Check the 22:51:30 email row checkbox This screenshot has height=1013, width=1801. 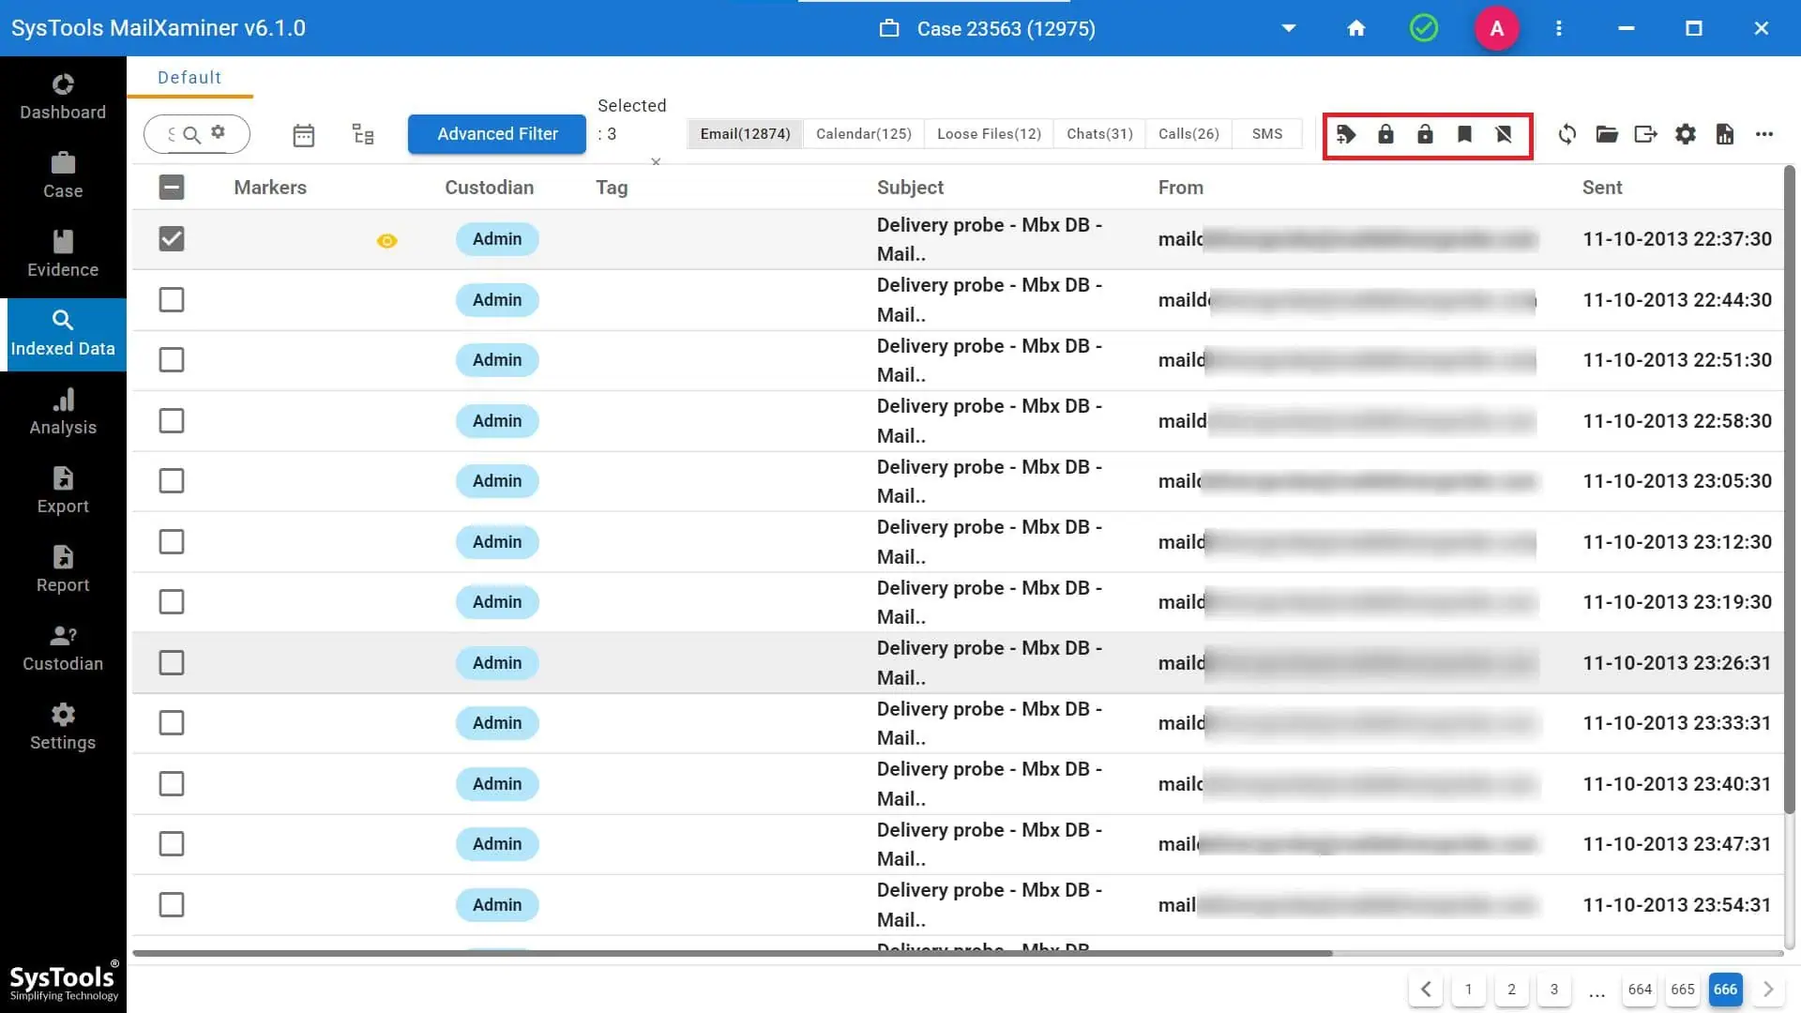[x=172, y=359]
